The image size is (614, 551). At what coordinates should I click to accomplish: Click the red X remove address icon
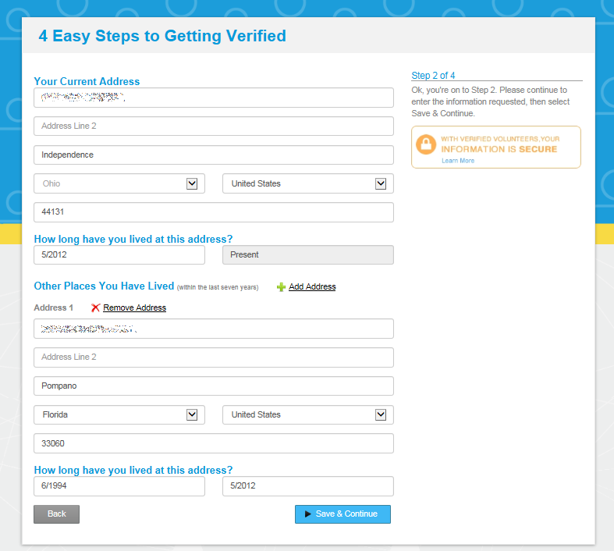[95, 307]
